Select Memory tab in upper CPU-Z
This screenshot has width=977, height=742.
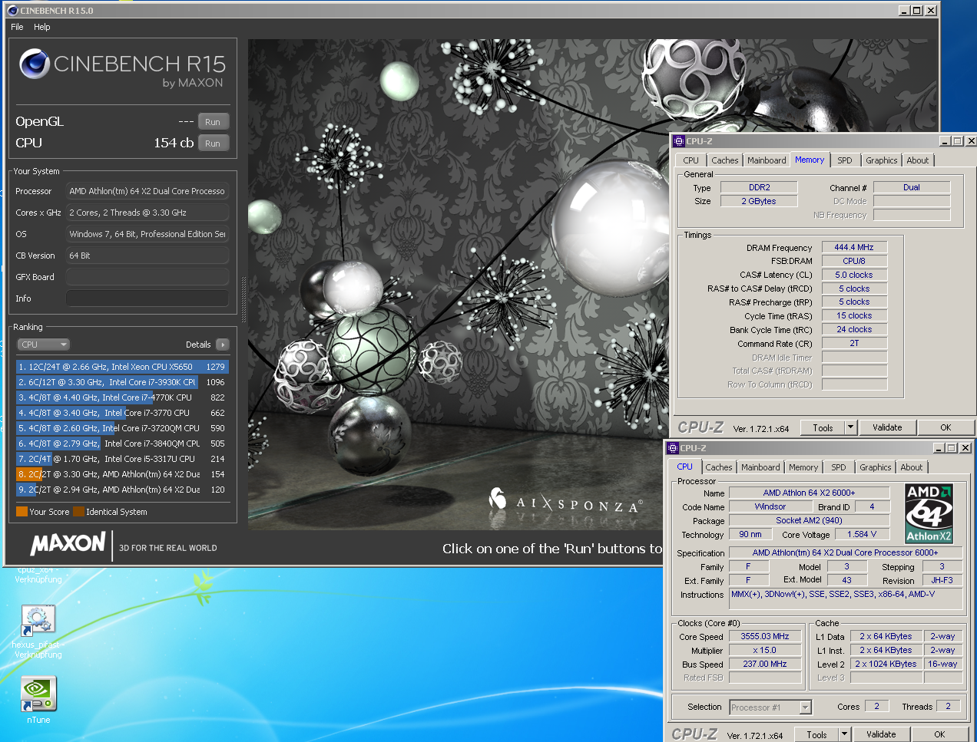pyautogui.click(x=810, y=160)
